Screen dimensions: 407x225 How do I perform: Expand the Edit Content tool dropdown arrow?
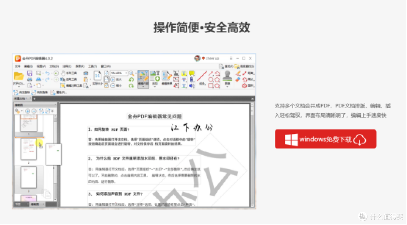pyautogui.click(x=143, y=87)
